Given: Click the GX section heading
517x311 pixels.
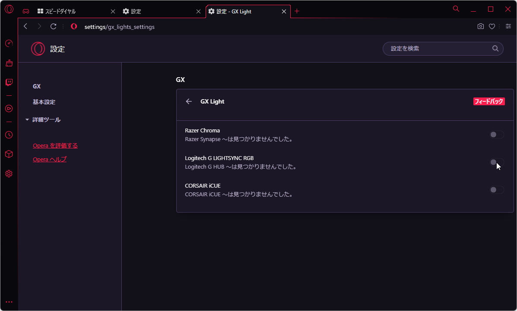Looking at the screenshot, I should tap(181, 80).
